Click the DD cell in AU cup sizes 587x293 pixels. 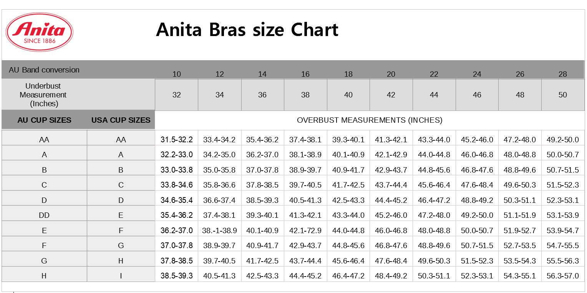44,215
